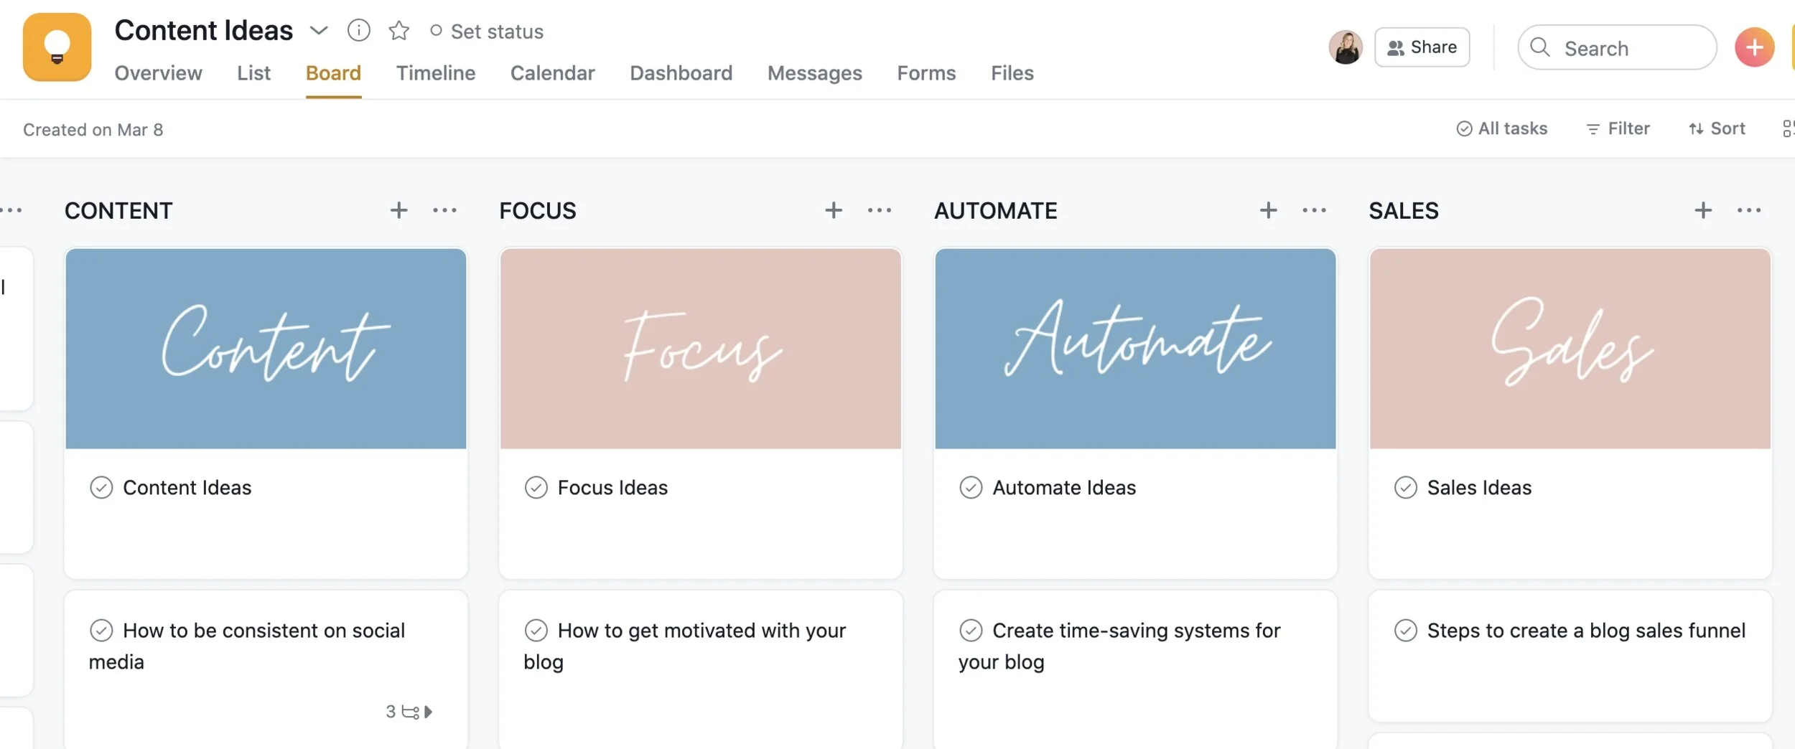Mark Content Ideas task complete

101,488
